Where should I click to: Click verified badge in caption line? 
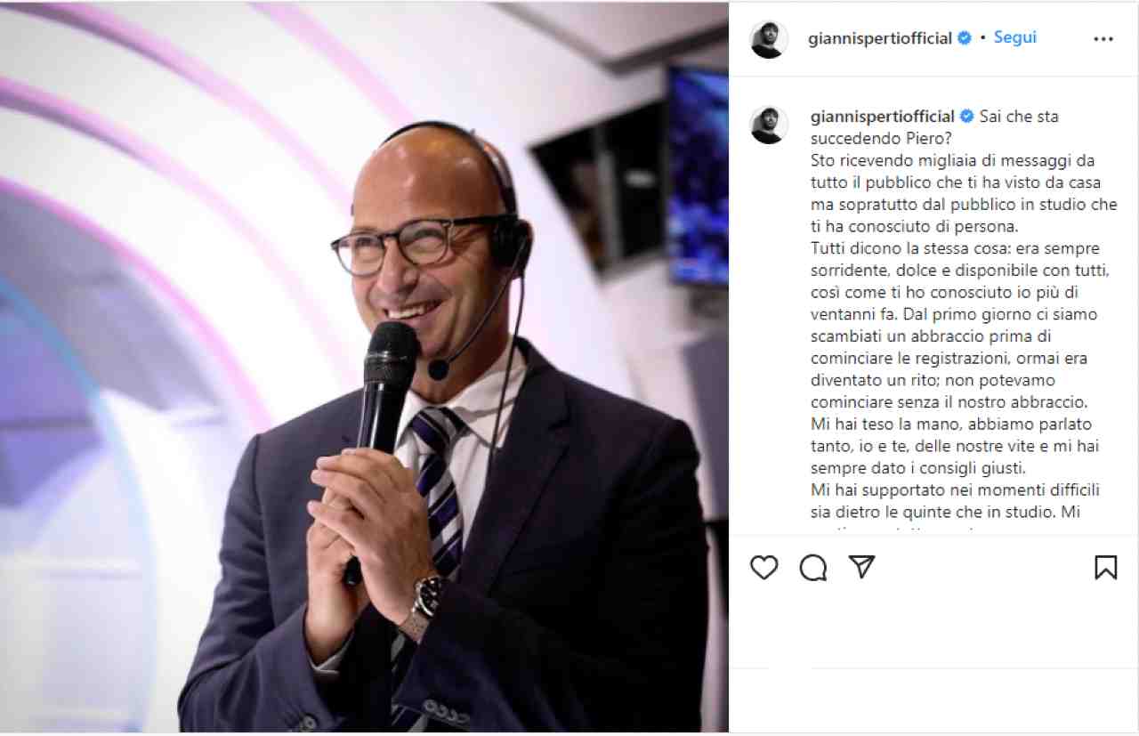[965, 117]
